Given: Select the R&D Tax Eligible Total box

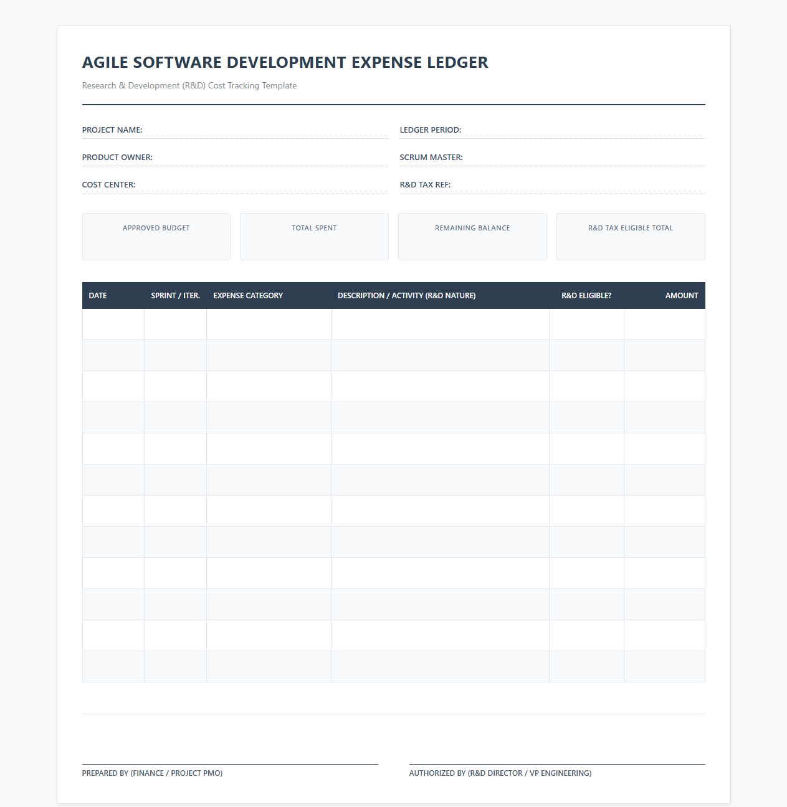Looking at the screenshot, I should pyautogui.click(x=631, y=237).
